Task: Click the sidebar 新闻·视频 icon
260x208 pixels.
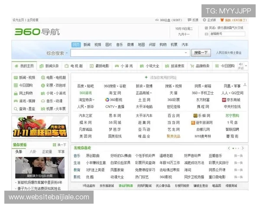Action: [16, 78]
